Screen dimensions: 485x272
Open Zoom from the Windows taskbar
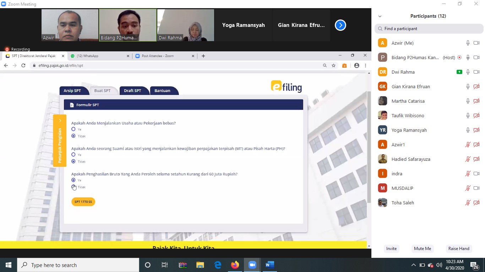(252, 265)
